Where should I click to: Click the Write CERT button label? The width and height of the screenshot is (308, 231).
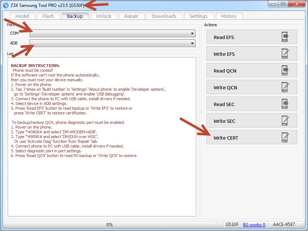[226, 138]
